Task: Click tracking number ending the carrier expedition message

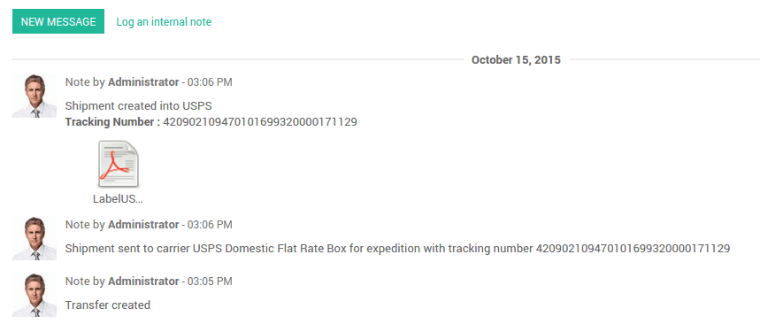Action: (633, 249)
